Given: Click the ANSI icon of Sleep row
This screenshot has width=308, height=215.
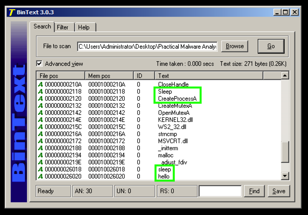Looking at the screenshot, I should [x=41, y=92].
